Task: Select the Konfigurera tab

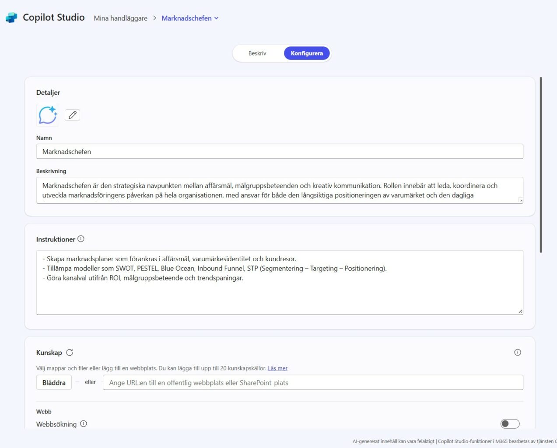Action: 307,53
